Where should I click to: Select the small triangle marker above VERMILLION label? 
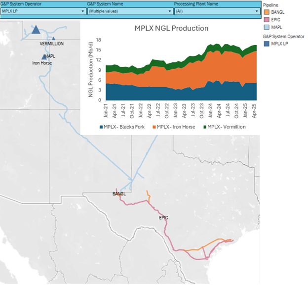pyautogui.click(x=53, y=39)
